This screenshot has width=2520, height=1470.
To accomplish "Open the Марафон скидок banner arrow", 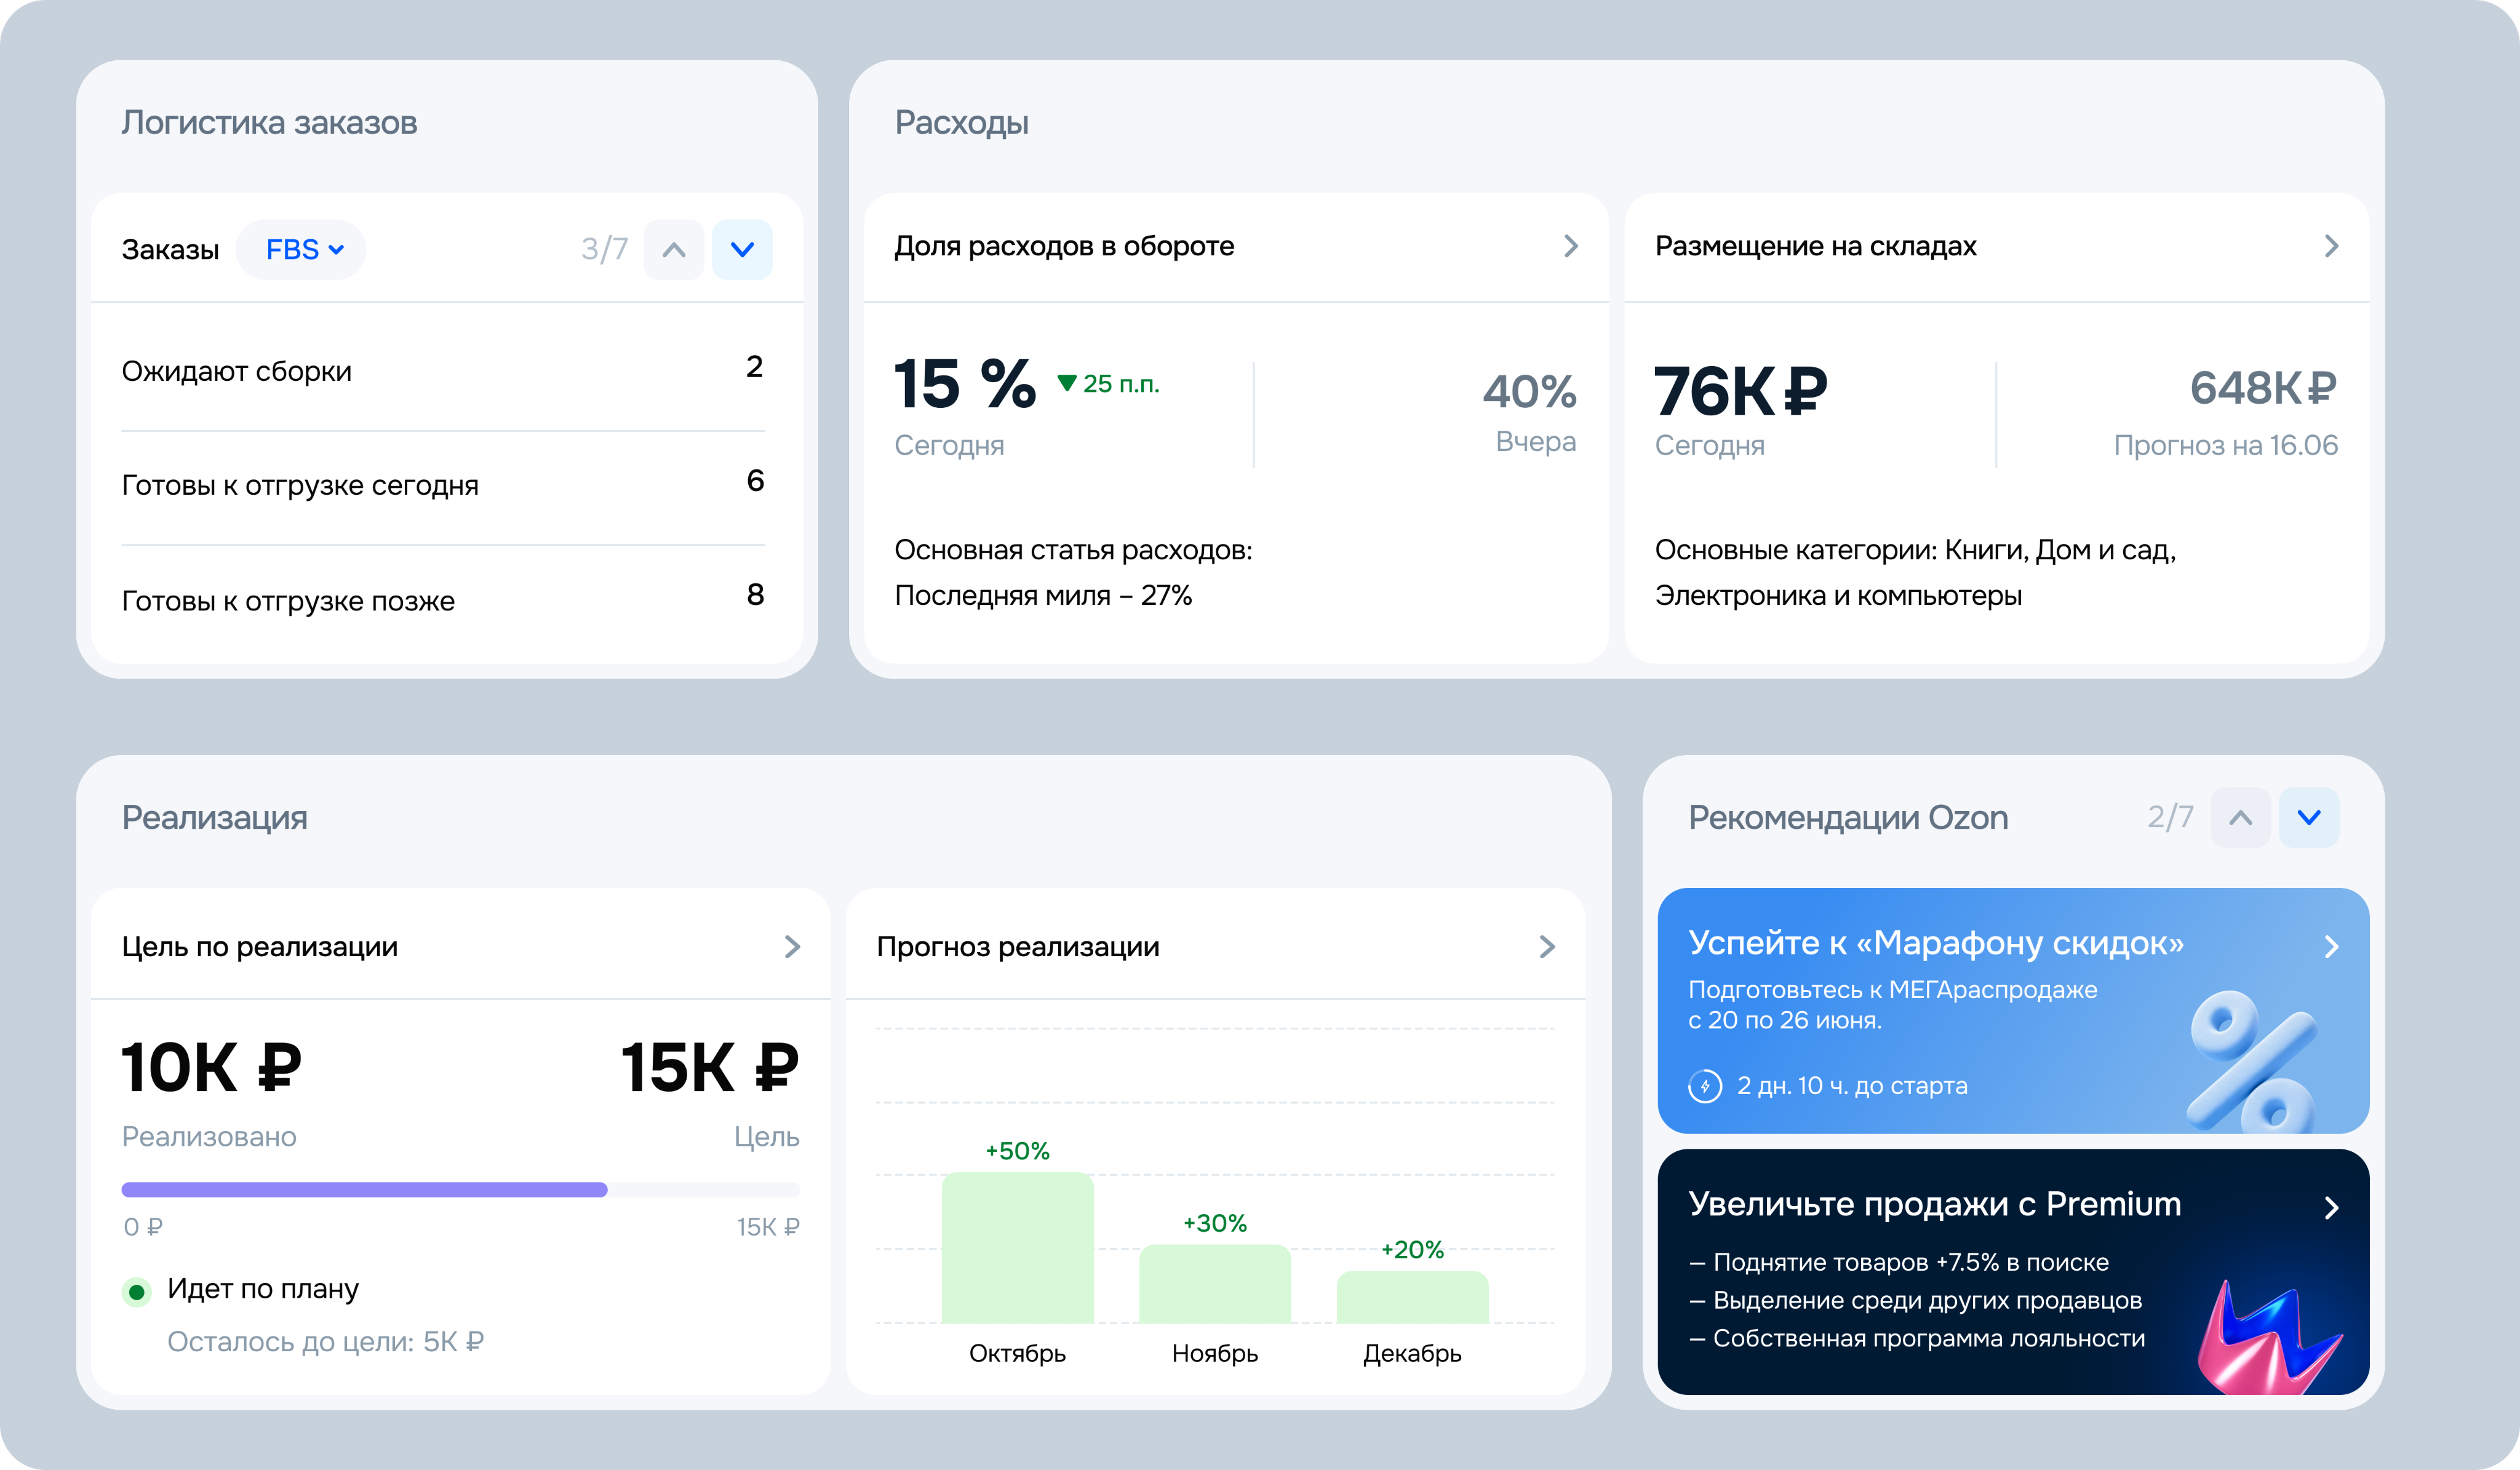I will click(x=2331, y=947).
